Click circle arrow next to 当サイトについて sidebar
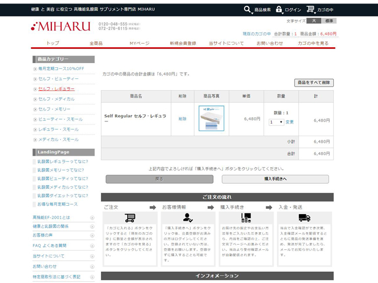Viewport: 378px width, 283px height. [92, 256]
